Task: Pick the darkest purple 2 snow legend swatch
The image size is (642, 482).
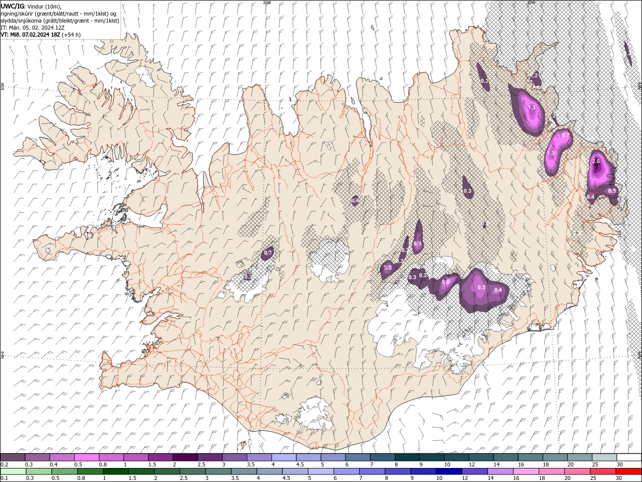Action: (185, 457)
